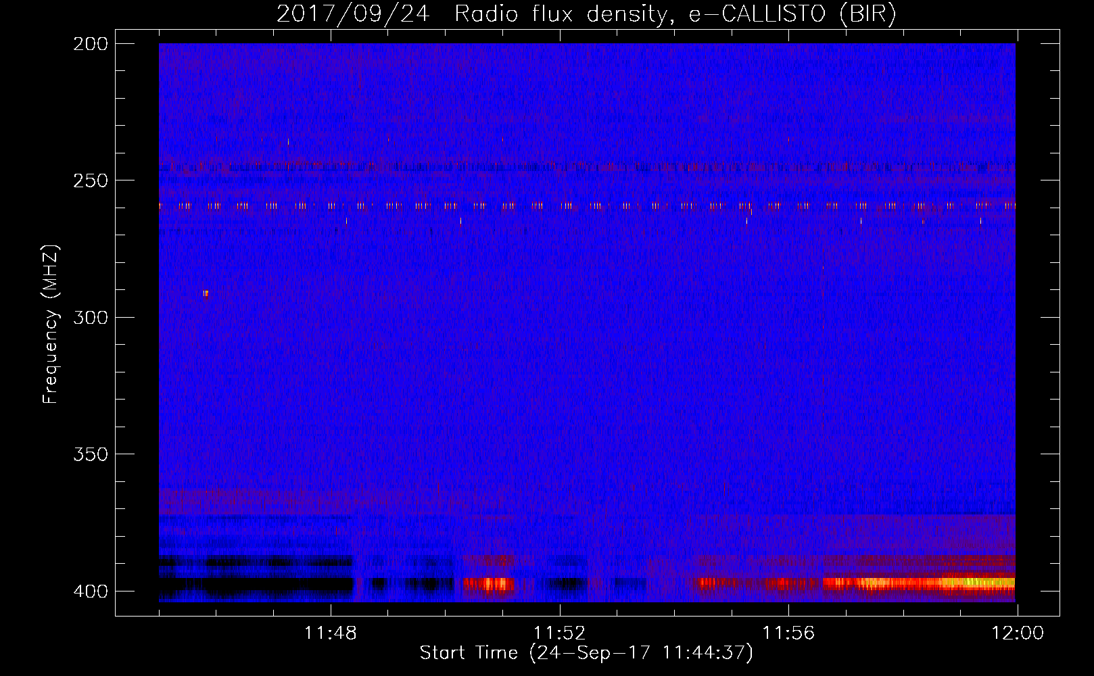Click the 11:52 time tick label
The image size is (1094, 676).
click(559, 633)
